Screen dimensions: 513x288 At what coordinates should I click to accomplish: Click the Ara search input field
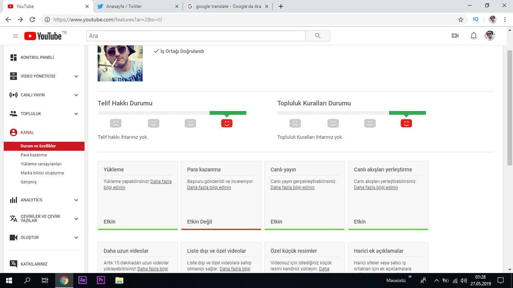click(x=196, y=36)
